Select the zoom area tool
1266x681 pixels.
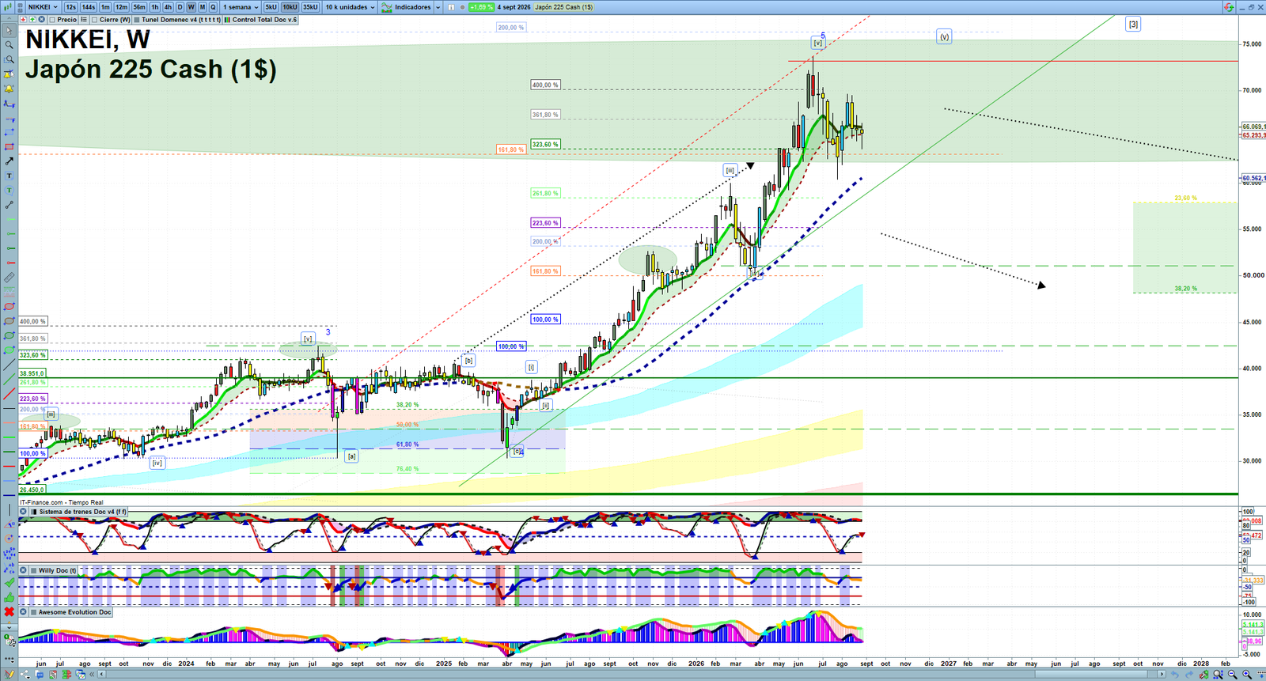click(x=9, y=59)
